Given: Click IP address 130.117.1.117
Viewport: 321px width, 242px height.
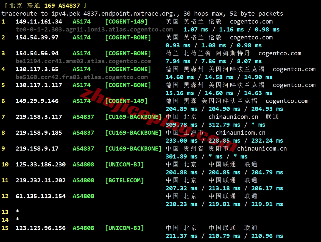Looking at the screenshot, I should 39,85.
